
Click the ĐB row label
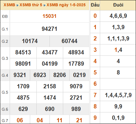(5, 16)
